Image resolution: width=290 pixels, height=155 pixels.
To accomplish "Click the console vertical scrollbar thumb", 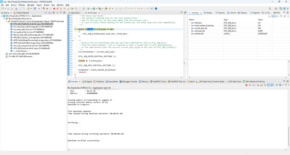I will (x=289, y=136).
